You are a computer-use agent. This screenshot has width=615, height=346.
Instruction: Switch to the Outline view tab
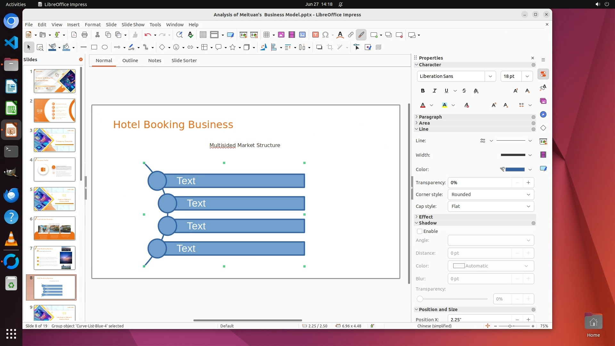(x=130, y=61)
